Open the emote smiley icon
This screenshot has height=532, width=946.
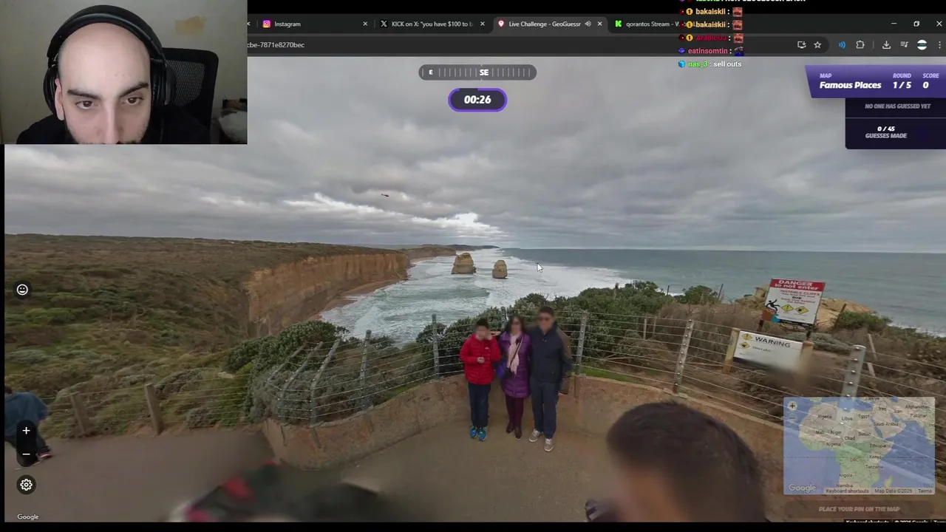point(22,290)
